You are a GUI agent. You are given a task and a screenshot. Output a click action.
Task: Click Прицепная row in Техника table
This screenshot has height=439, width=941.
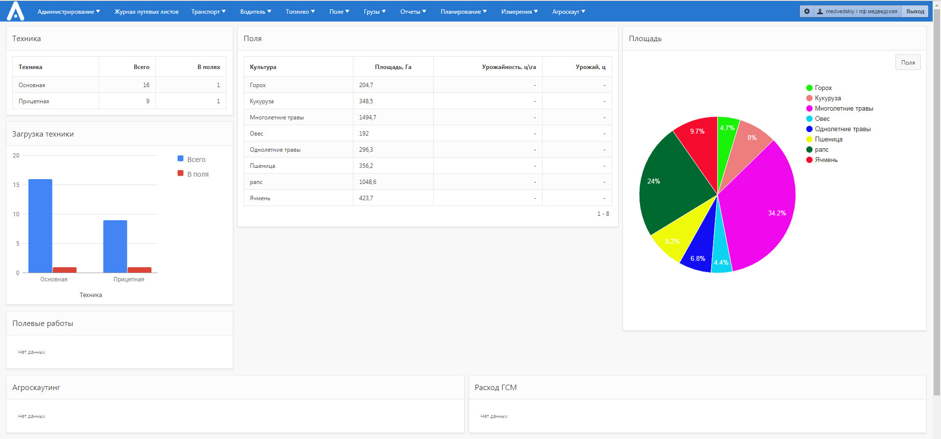[120, 101]
